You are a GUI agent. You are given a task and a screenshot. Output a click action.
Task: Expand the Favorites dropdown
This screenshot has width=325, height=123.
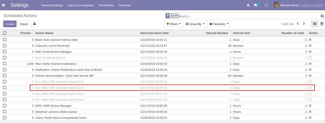click(x=219, y=24)
